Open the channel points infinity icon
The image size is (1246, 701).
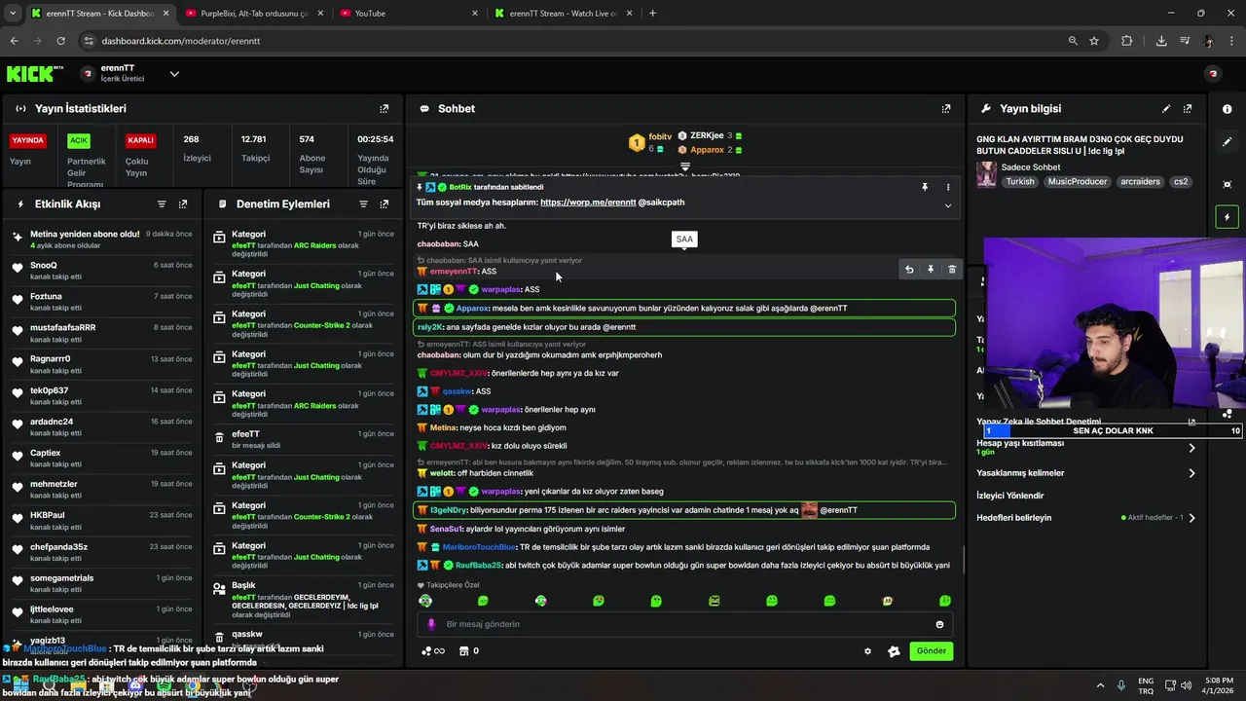click(x=433, y=651)
